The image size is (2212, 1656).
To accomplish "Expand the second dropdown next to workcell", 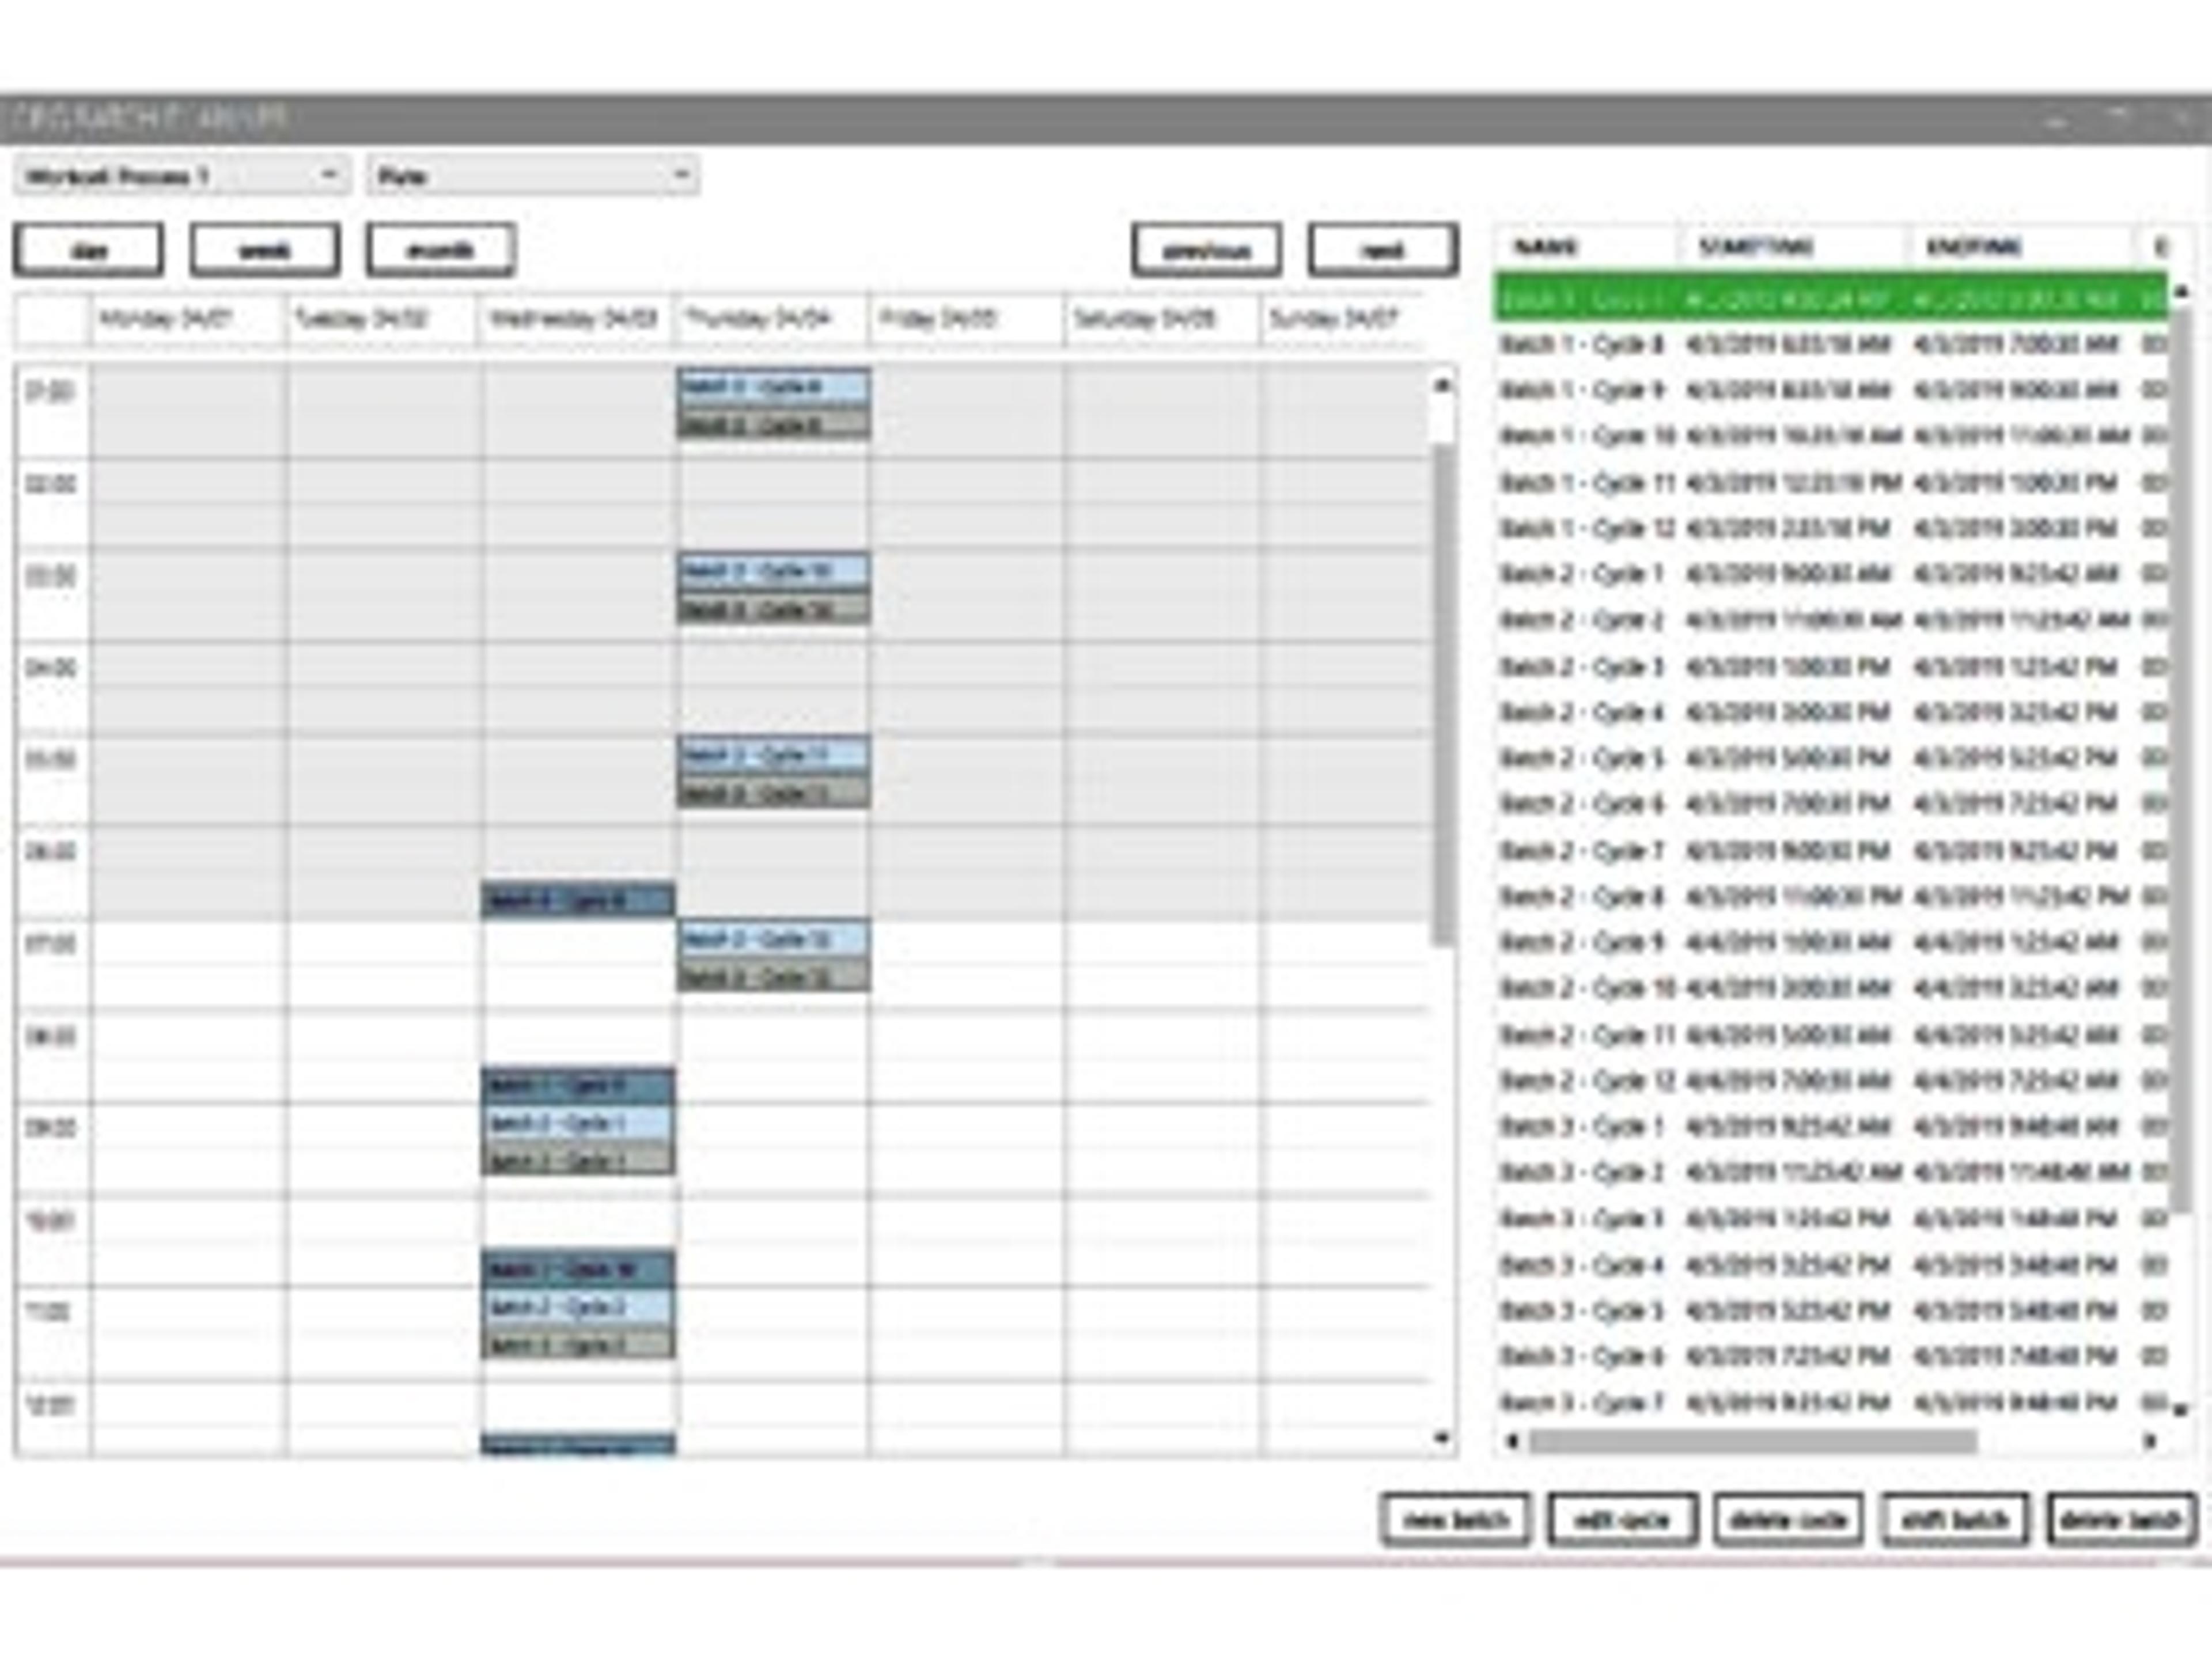I will click(x=532, y=176).
